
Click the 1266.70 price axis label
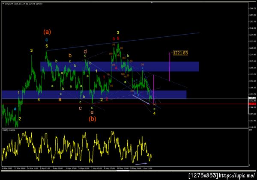coord(253,9)
